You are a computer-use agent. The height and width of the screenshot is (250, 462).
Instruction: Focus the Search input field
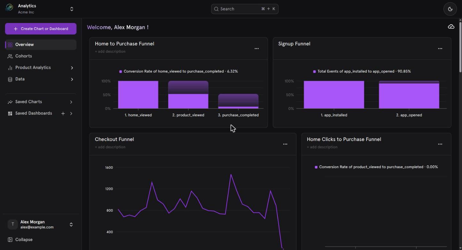[245, 9]
